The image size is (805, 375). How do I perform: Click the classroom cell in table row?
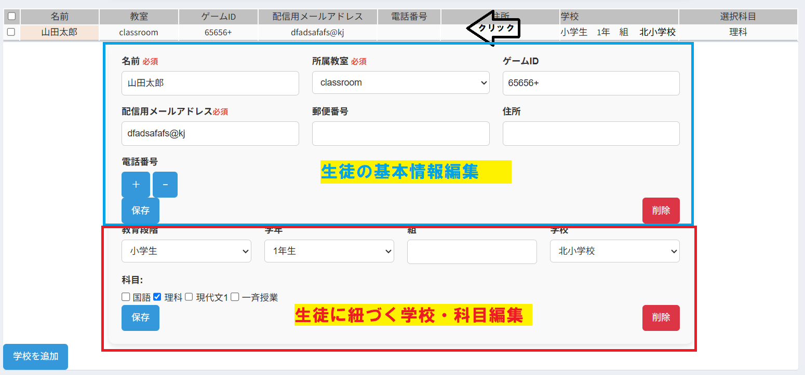pyautogui.click(x=139, y=32)
